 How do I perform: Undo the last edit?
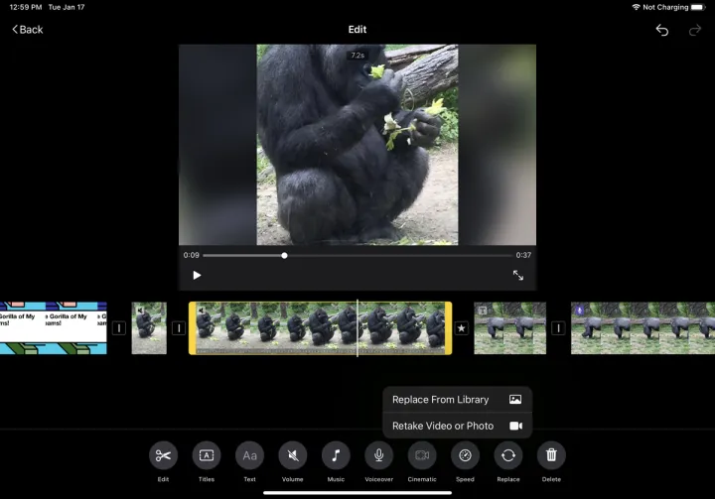661,30
